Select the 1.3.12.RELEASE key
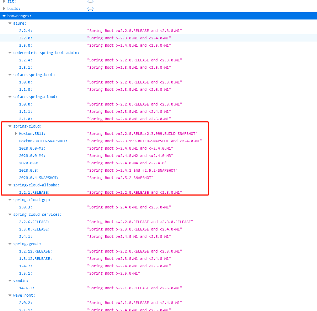This screenshot has width=317, height=311. (35, 259)
